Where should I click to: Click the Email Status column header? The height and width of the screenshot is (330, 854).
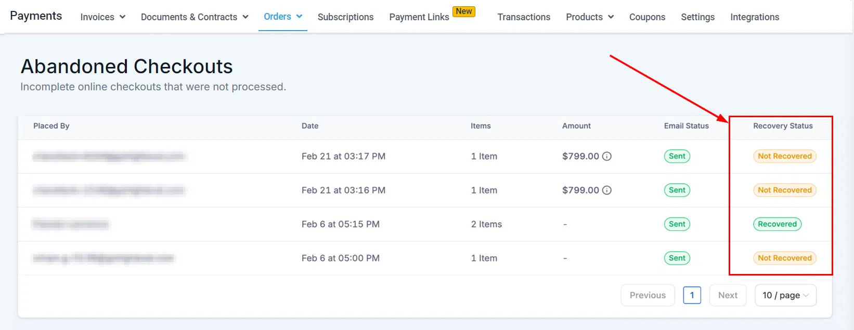(686, 126)
